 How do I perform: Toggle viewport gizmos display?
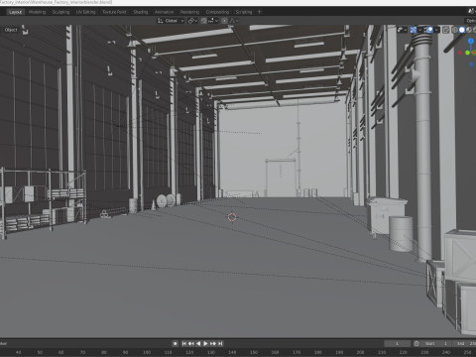click(x=414, y=30)
